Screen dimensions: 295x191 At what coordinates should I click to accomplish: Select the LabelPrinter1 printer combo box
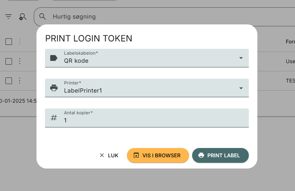click(x=147, y=88)
